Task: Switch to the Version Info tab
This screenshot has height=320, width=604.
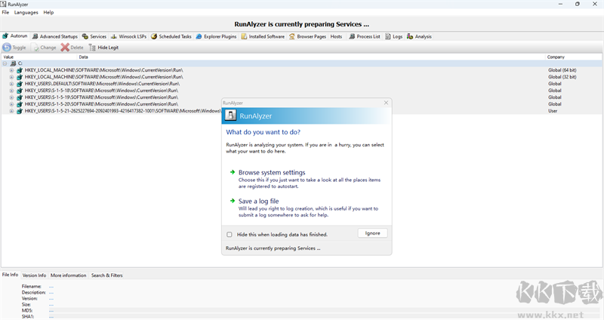Action: pos(34,275)
